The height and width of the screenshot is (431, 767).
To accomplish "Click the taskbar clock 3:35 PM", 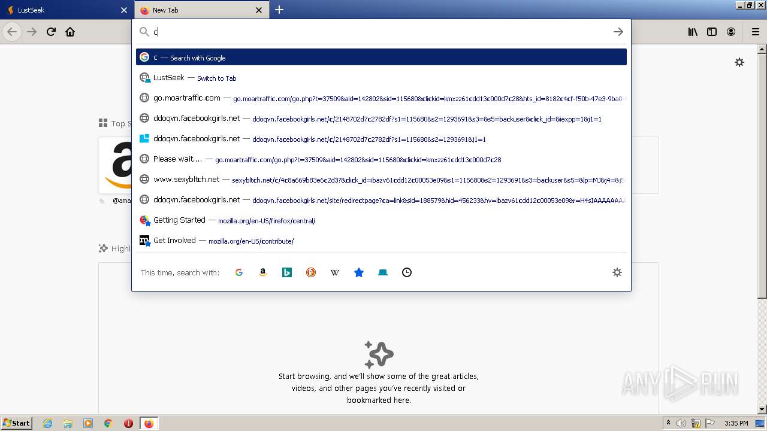I will click(x=736, y=423).
